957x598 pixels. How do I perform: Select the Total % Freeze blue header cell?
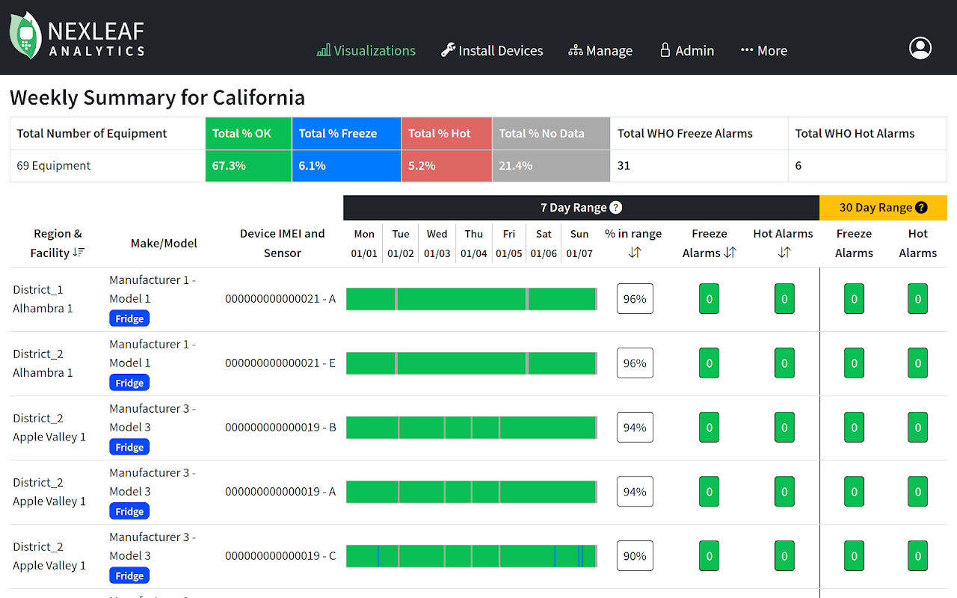pyautogui.click(x=346, y=134)
